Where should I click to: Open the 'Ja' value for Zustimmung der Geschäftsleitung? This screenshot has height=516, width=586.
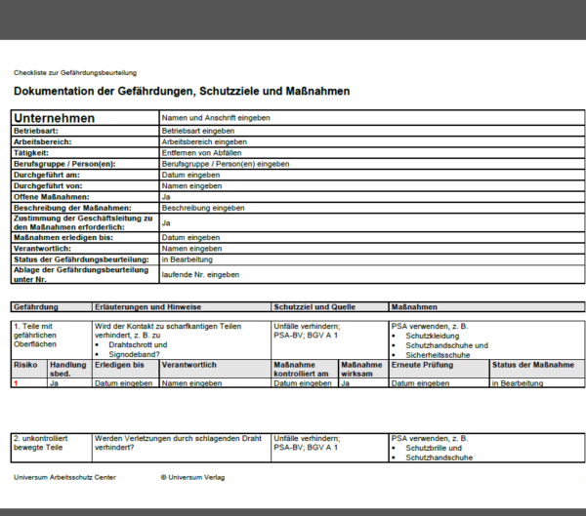pos(166,223)
